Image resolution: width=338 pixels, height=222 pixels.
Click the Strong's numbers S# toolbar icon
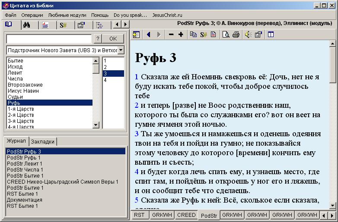(203, 35)
